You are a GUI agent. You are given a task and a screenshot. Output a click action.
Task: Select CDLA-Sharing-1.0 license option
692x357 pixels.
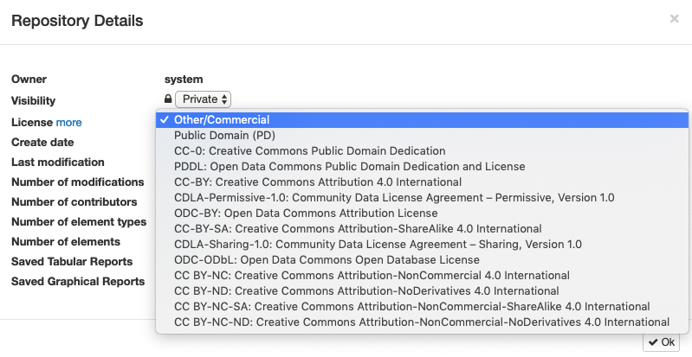point(422,244)
